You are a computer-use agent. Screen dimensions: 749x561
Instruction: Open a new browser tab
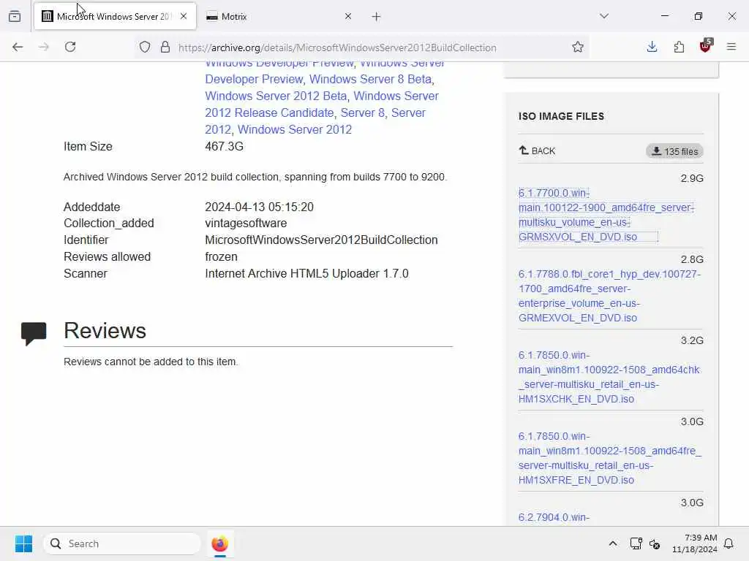(377, 17)
